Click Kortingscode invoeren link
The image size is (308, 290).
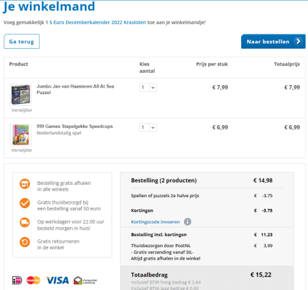(155, 222)
